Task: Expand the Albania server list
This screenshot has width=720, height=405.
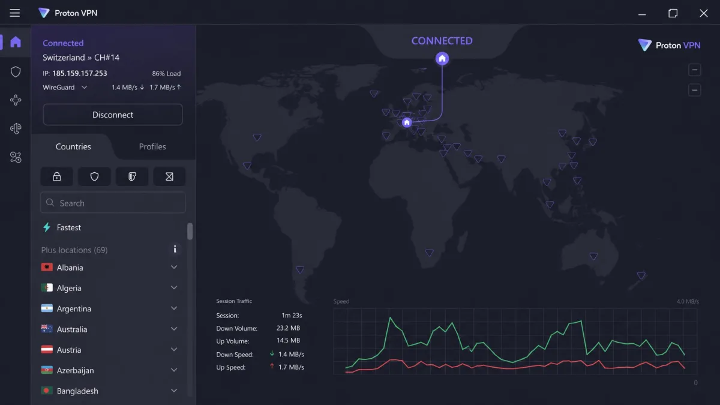Action: 174,267
